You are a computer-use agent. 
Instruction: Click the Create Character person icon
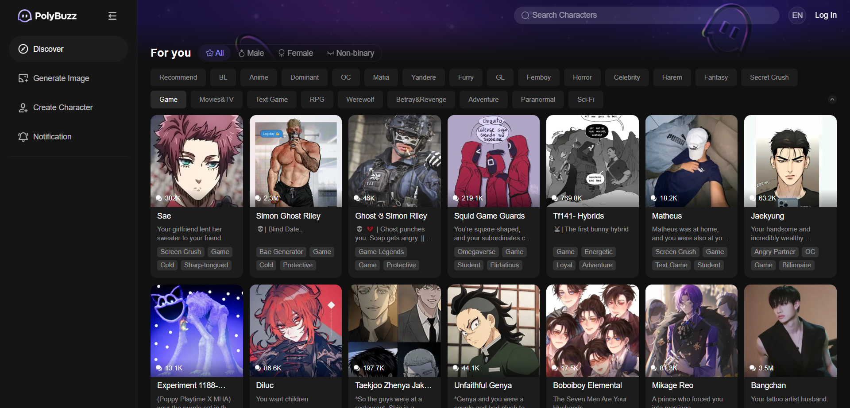(x=23, y=108)
